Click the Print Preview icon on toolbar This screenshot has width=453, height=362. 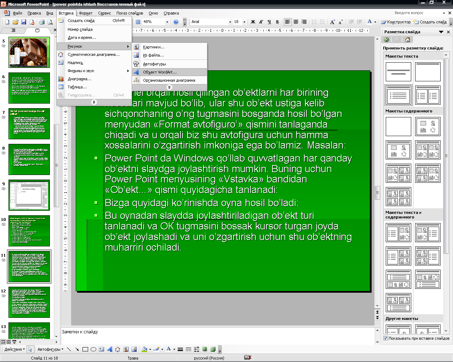50,22
